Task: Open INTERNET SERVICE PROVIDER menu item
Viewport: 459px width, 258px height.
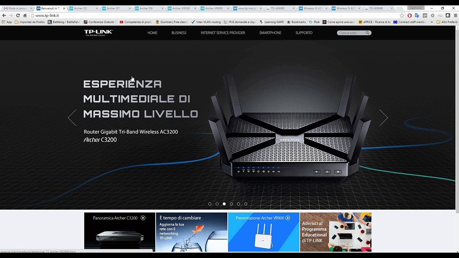Action: [223, 33]
